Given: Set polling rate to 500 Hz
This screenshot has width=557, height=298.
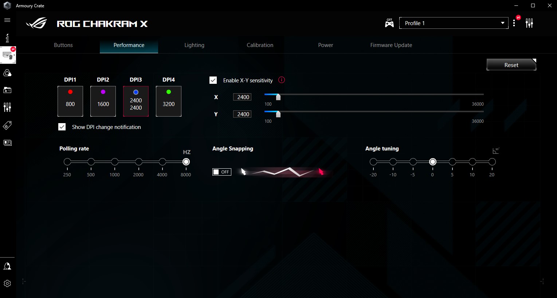Looking at the screenshot, I should click(91, 162).
